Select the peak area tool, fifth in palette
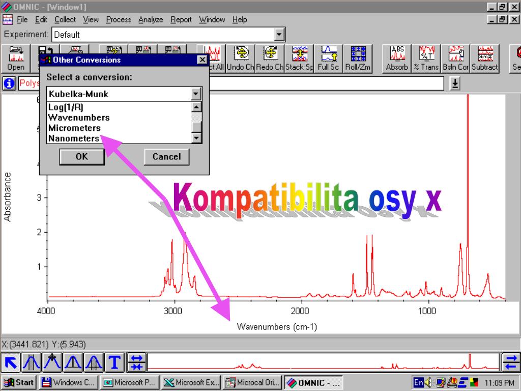Image resolution: width=521 pixels, height=391 pixels. [94, 362]
